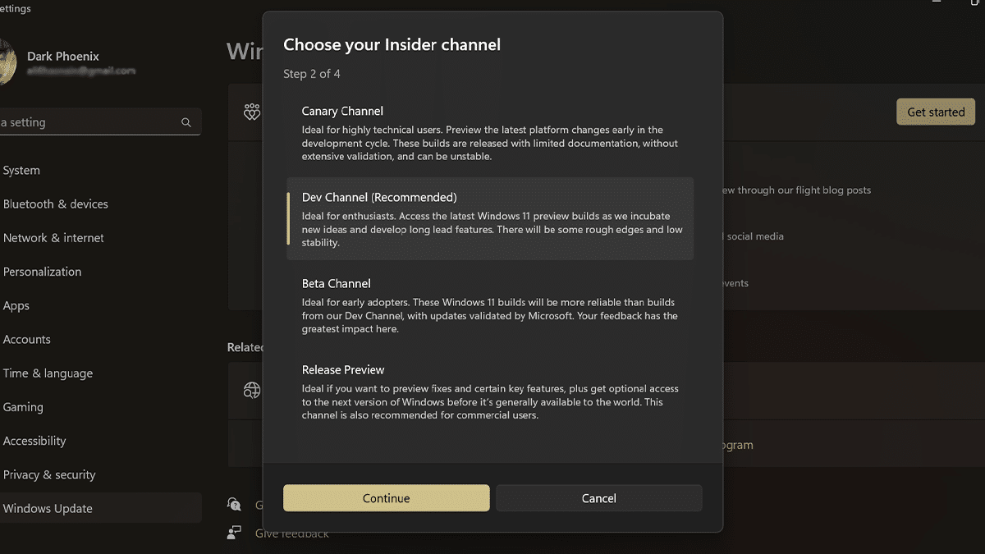Click the Give feedback icon
The image size is (985, 554).
tap(235, 533)
